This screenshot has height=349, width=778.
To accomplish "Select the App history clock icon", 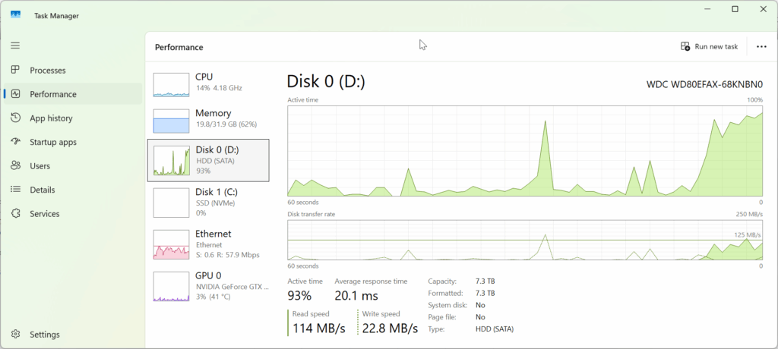I will coord(15,118).
